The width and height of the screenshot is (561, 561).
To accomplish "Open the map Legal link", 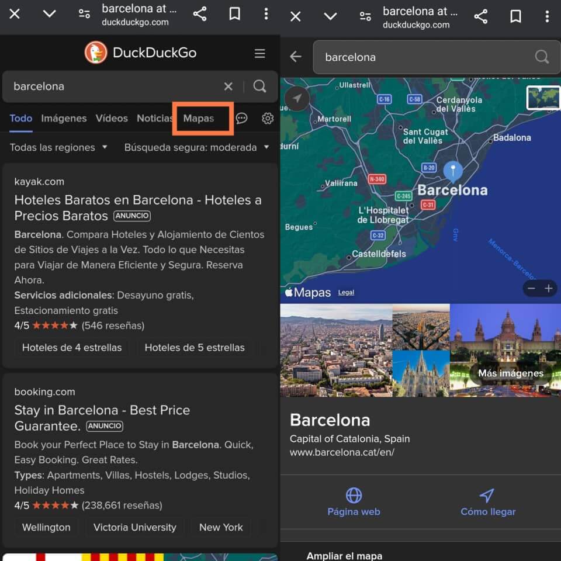I will (346, 293).
